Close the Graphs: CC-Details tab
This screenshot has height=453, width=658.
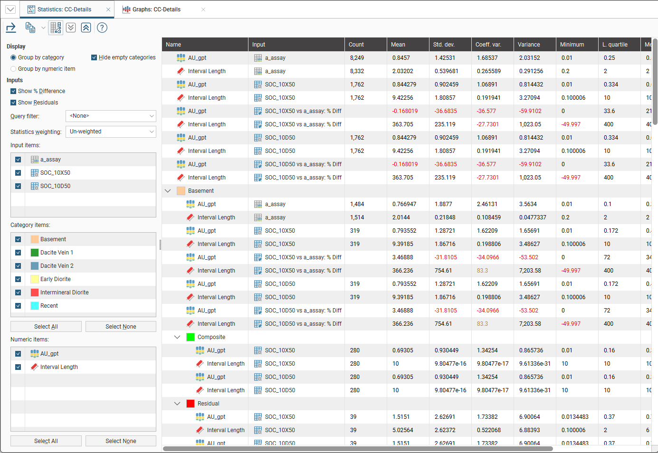pyautogui.click(x=203, y=9)
